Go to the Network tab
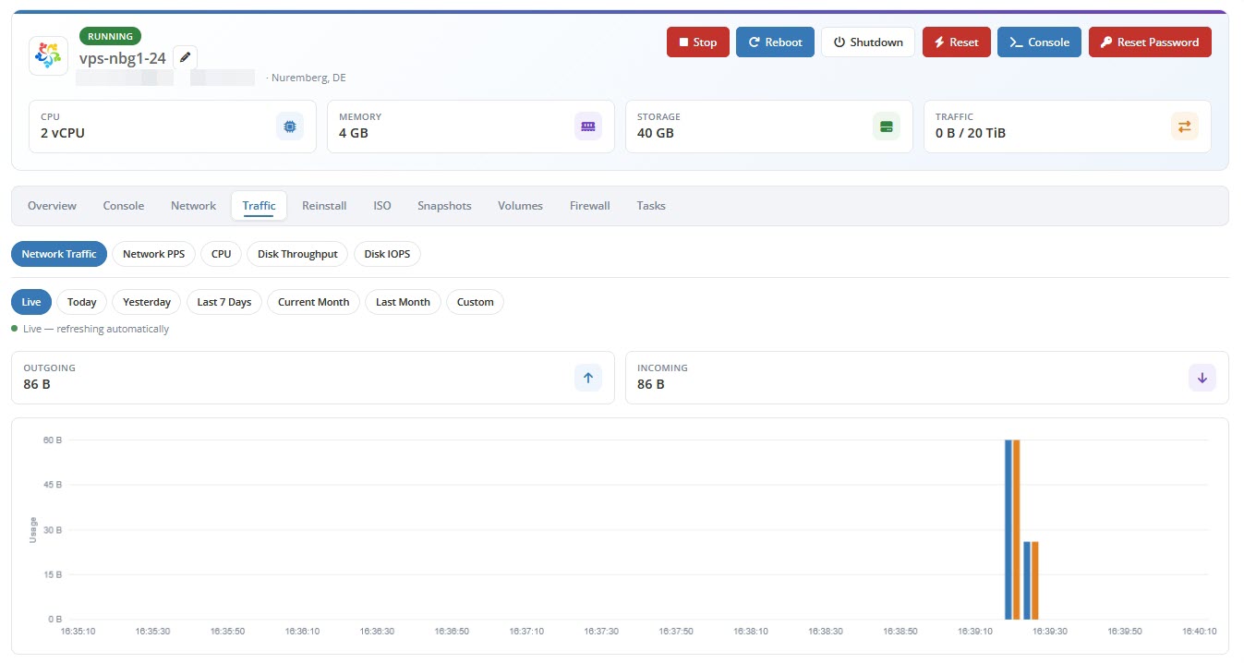 193,206
